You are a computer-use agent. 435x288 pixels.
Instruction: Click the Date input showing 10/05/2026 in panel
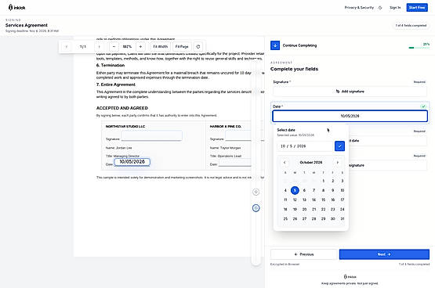click(350, 116)
